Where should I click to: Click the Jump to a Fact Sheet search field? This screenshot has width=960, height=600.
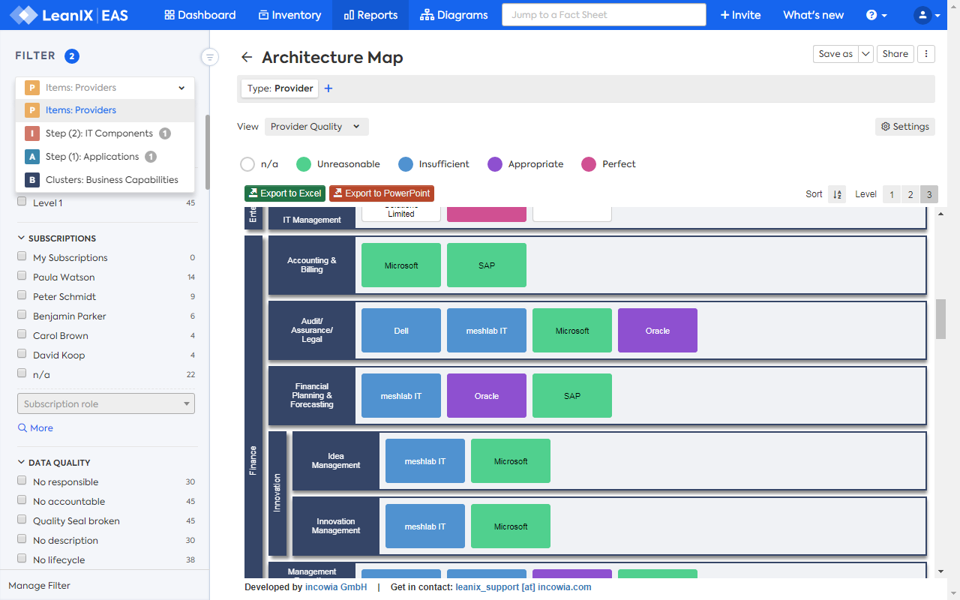(x=604, y=15)
